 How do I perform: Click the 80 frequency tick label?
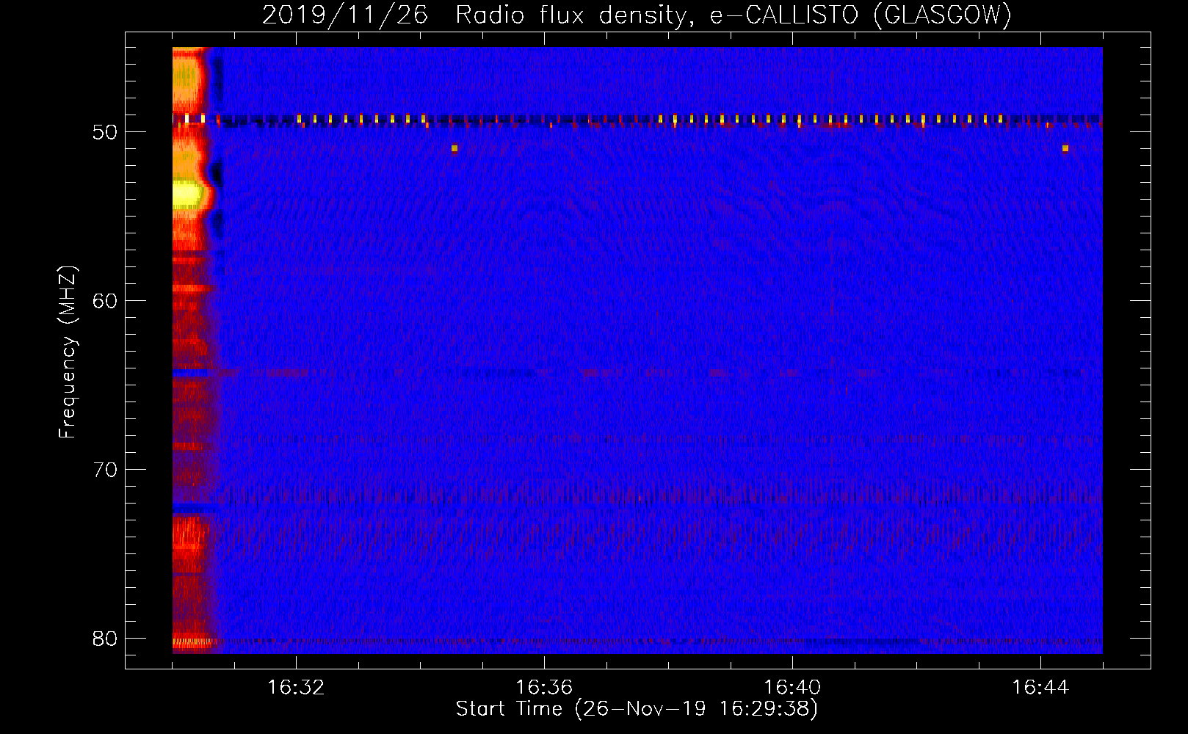[x=105, y=639]
